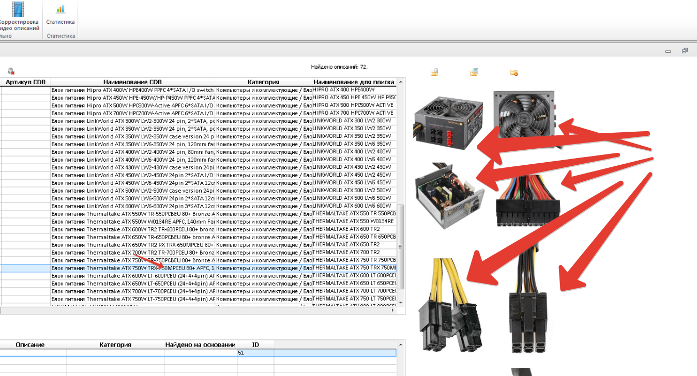Open the black power supply image with red connectors
Screen dimensions: 697x376
[448, 122]
